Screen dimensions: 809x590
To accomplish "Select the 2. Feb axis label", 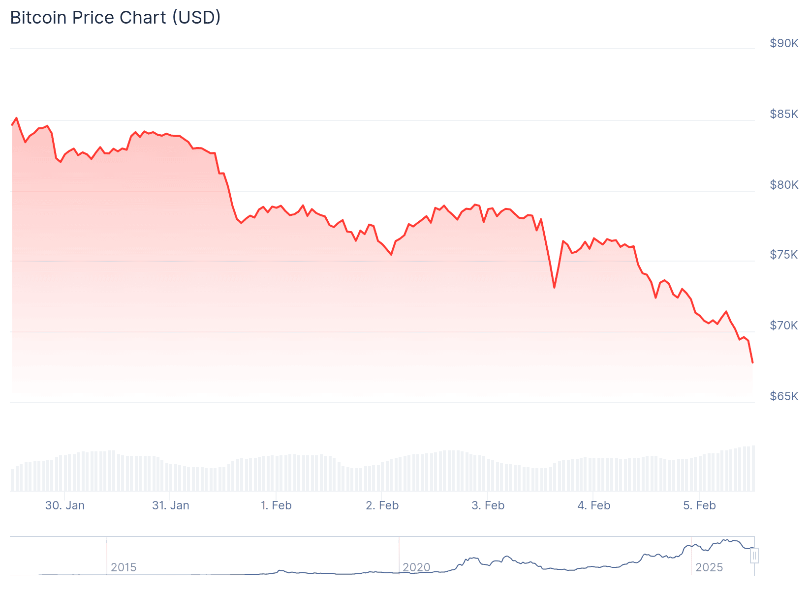I will point(382,505).
